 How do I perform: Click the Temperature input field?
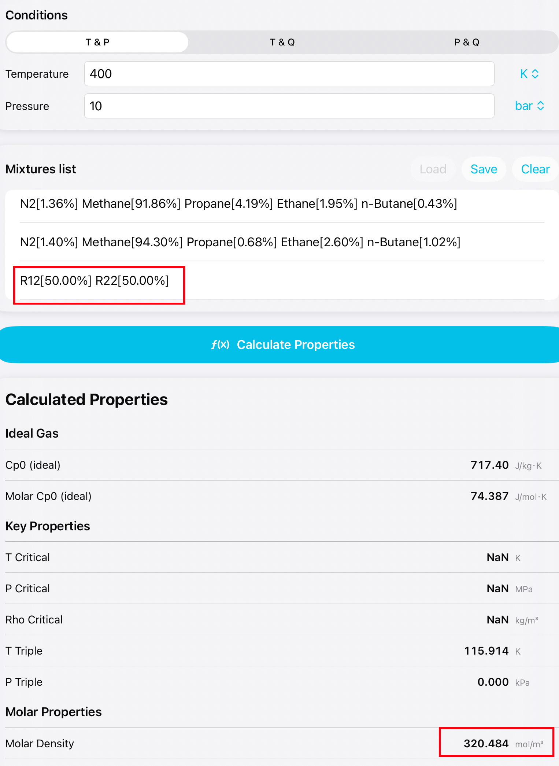289,74
